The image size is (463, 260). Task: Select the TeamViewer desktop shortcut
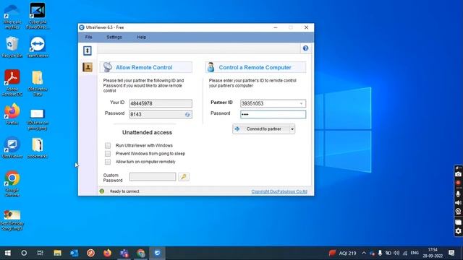[x=38, y=47]
